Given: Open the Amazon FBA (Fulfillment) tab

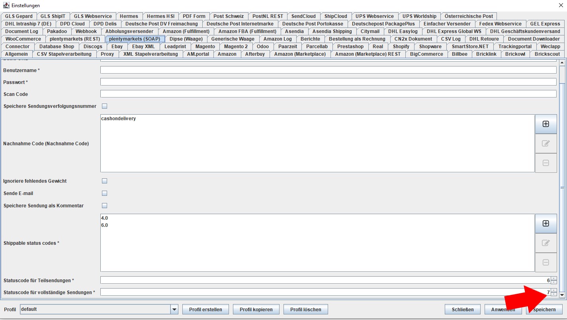Looking at the screenshot, I should pyautogui.click(x=247, y=31).
